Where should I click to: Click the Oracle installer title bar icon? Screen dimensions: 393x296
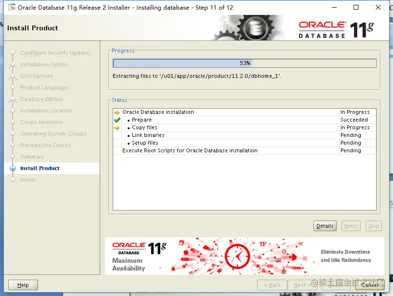pos(12,7)
